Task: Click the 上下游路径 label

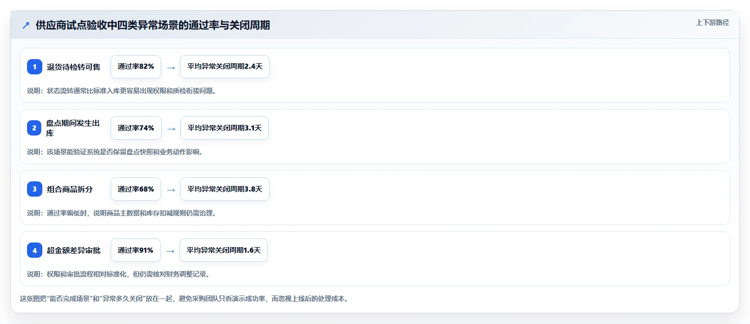Action: [x=713, y=22]
